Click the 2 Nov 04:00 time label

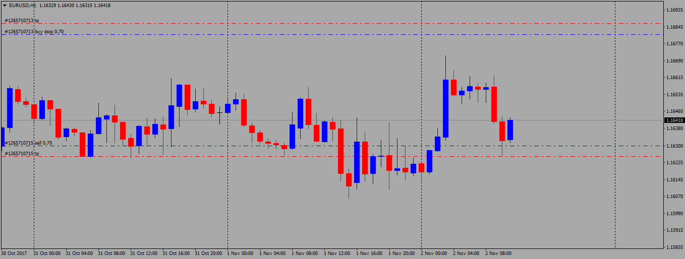coord(466,253)
